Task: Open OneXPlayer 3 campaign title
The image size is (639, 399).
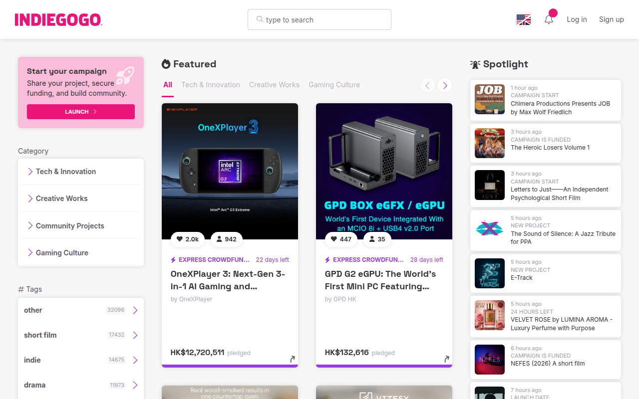Action: 228,280
